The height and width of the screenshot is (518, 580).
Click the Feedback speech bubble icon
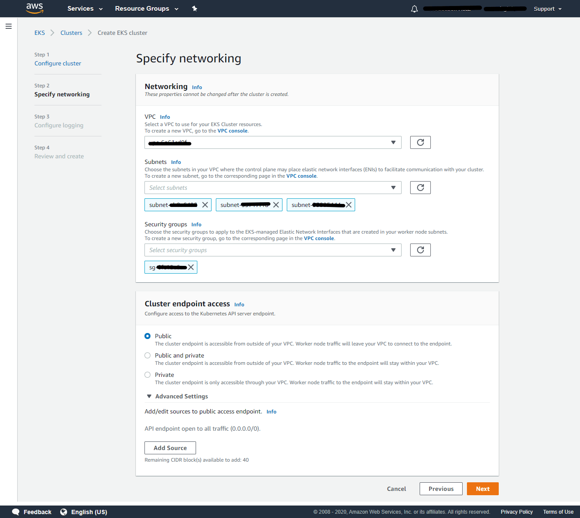click(x=16, y=512)
